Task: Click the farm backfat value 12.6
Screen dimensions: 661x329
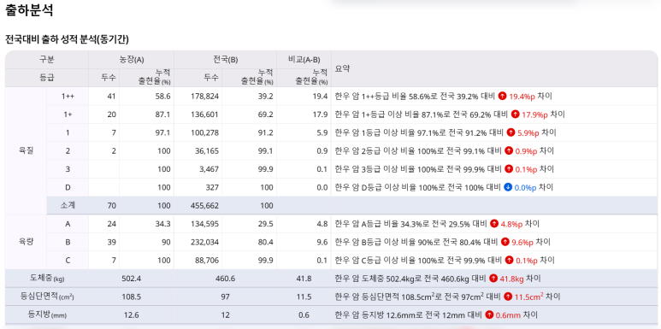Action: [131, 314]
